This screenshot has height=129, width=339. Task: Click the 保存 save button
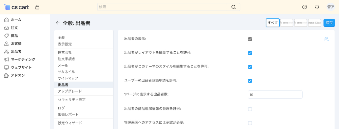click(329, 23)
